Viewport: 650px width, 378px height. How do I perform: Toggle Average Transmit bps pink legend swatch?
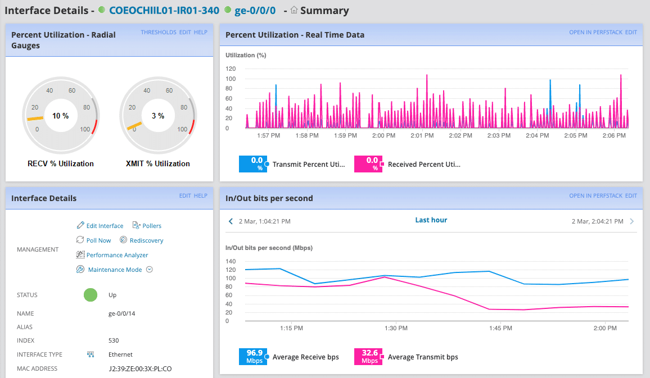coord(368,357)
